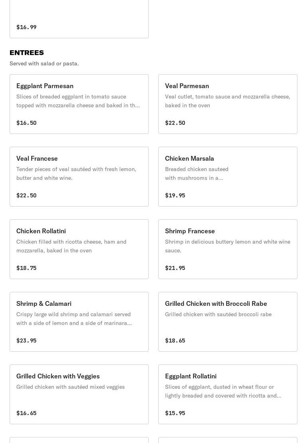Select Chicken Rollatini from the entrees
Screen dimensions: 307x443
(79, 249)
